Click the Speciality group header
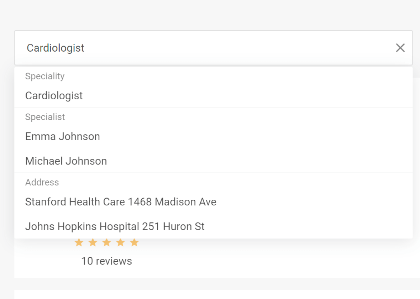 click(x=45, y=76)
